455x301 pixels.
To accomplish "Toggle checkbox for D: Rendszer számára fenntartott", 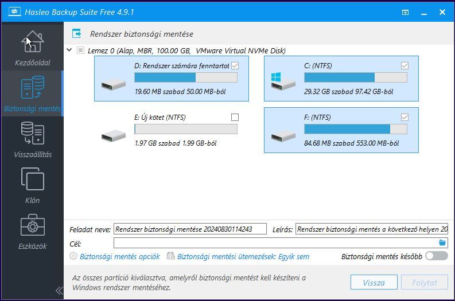I will click(x=235, y=66).
